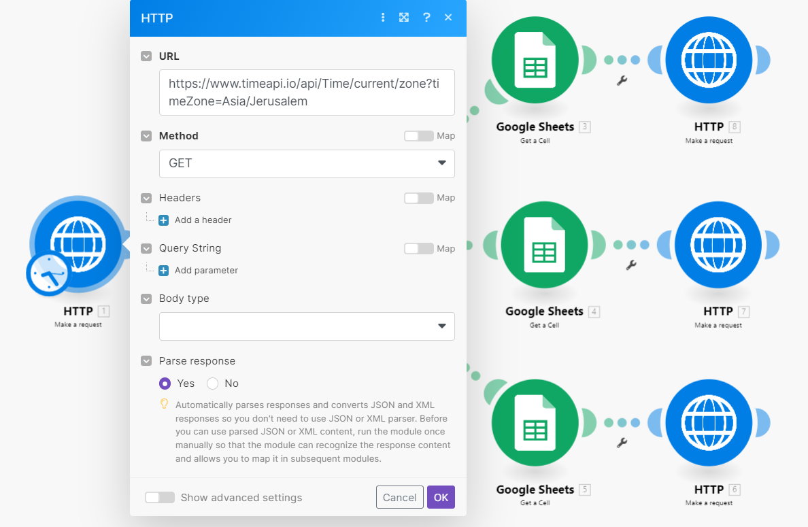Screen dimensions: 808x527
Task: Expand the HTTP dialog to full screen
Action: pos(404,18)
